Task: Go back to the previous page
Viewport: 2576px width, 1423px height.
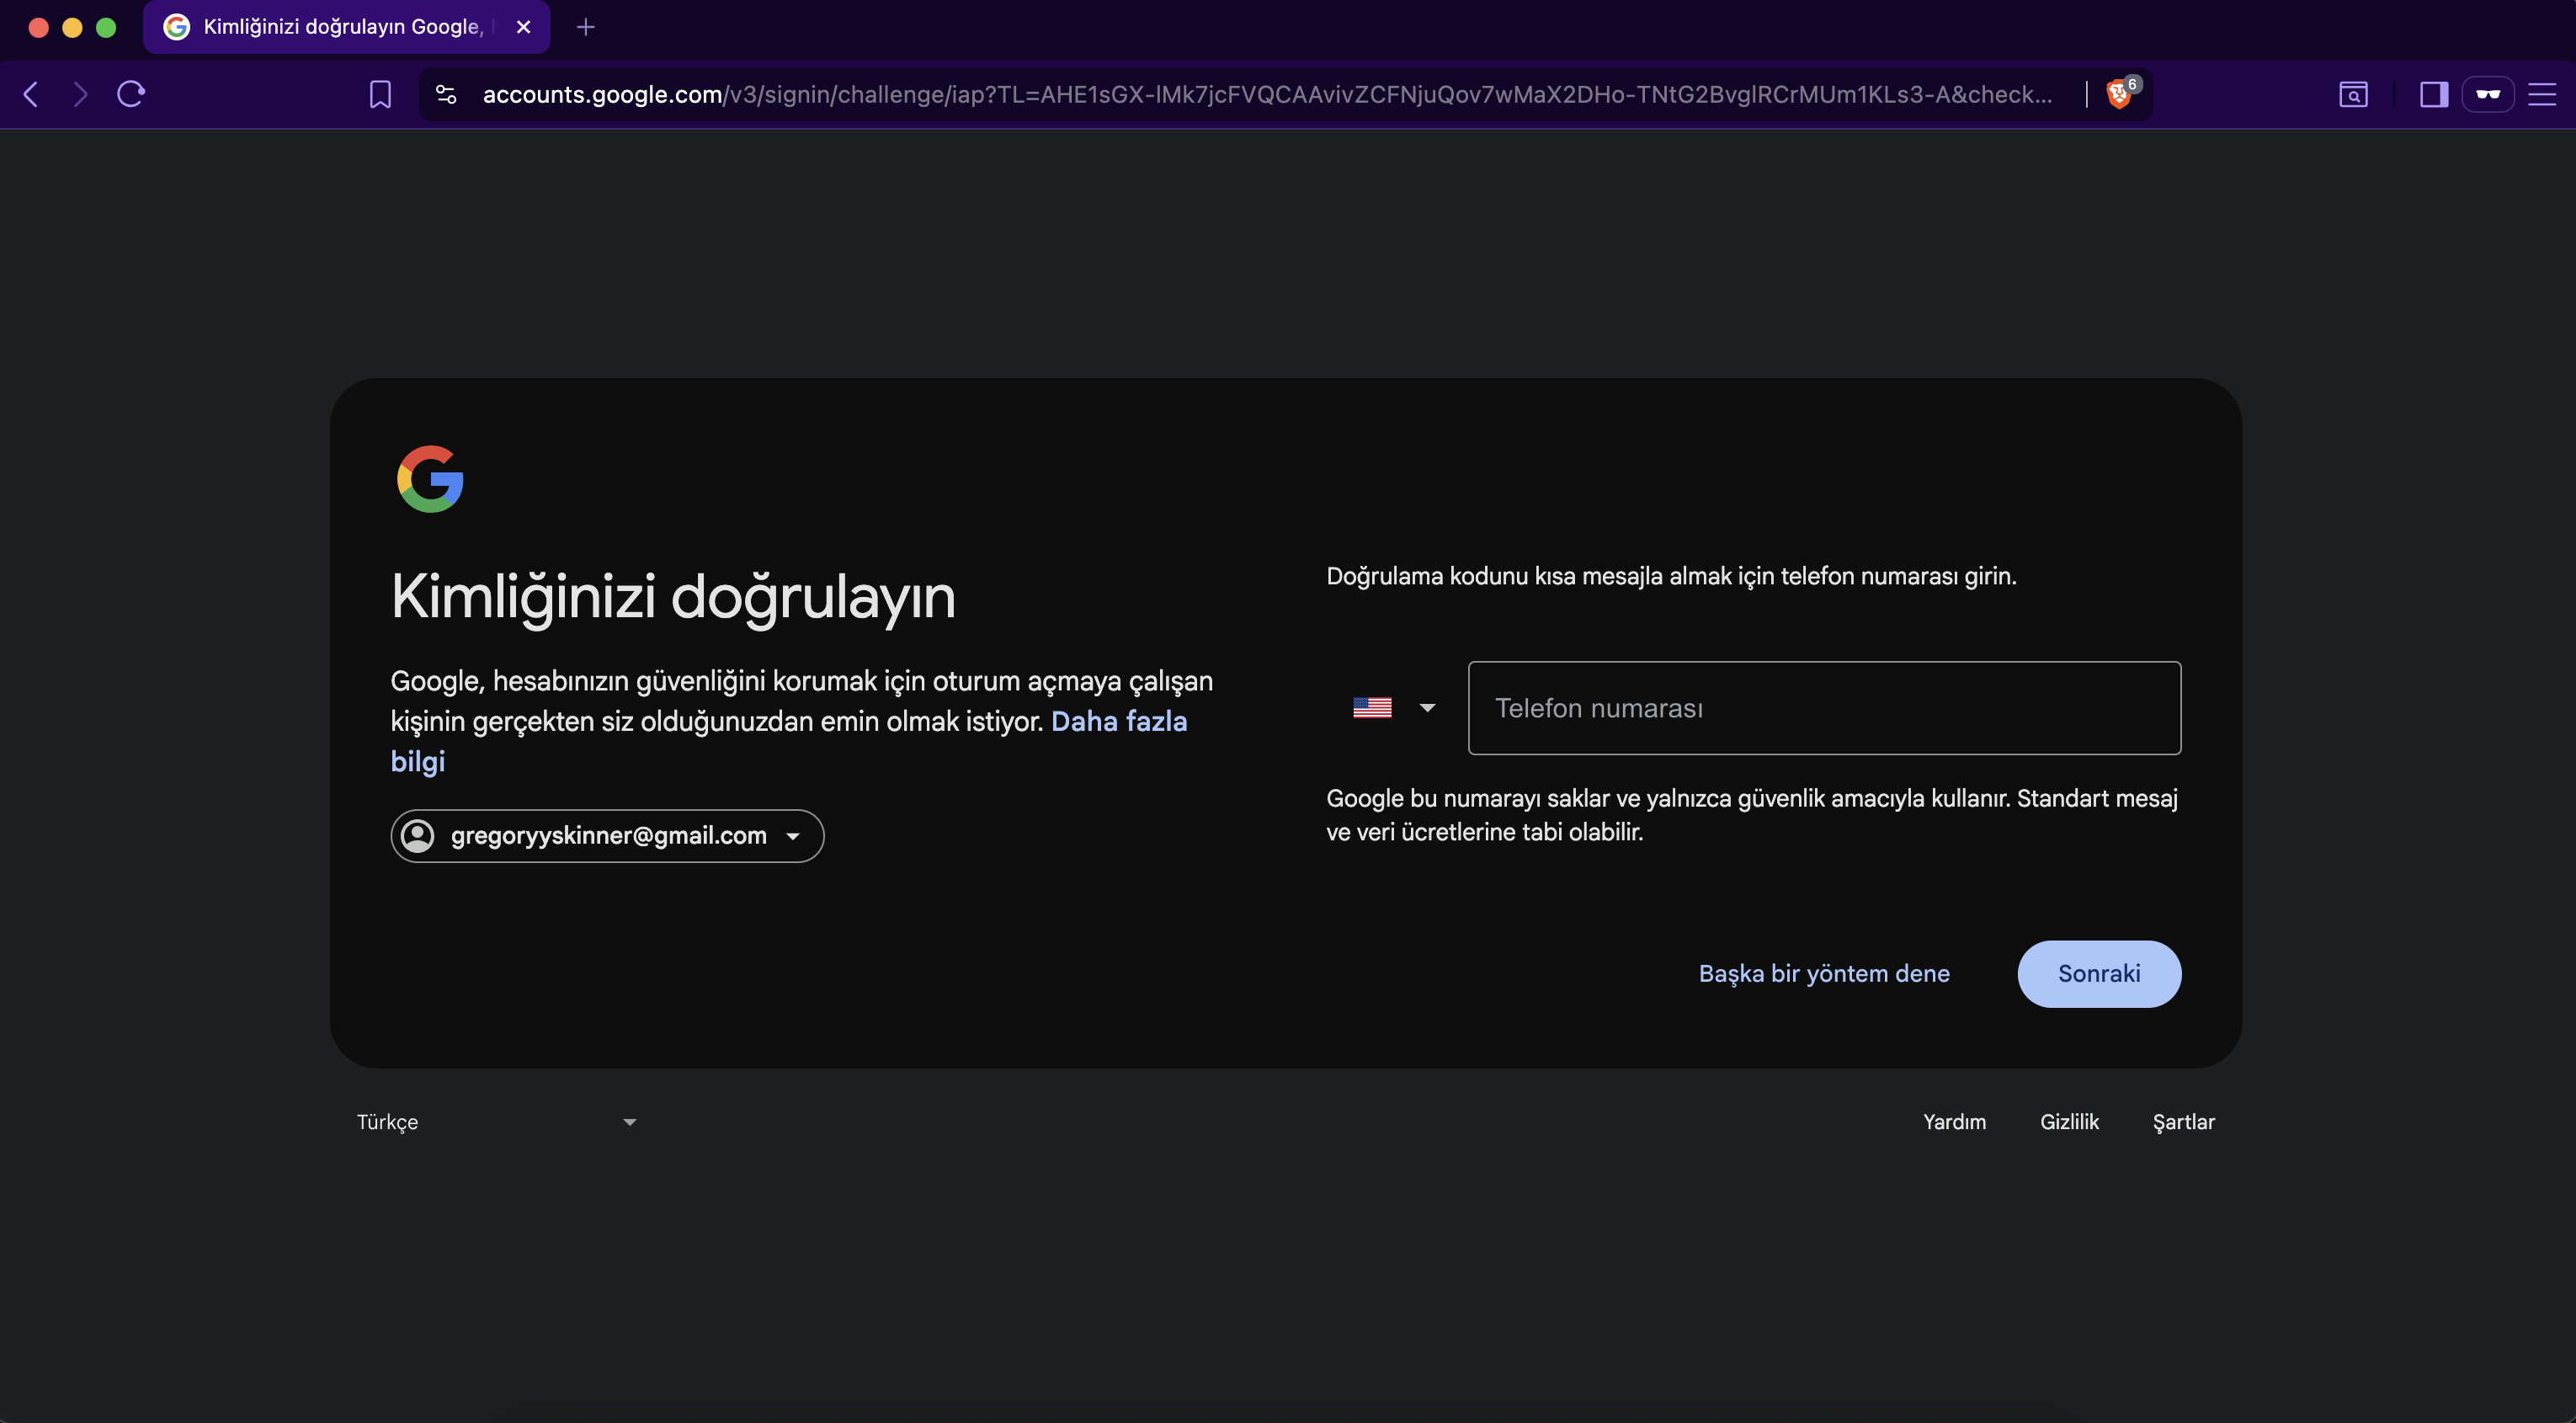Action: [31, 94]
